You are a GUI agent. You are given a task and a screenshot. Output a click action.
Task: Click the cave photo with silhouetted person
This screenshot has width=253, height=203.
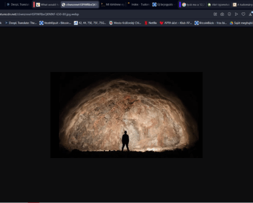[x=126, y=115]
